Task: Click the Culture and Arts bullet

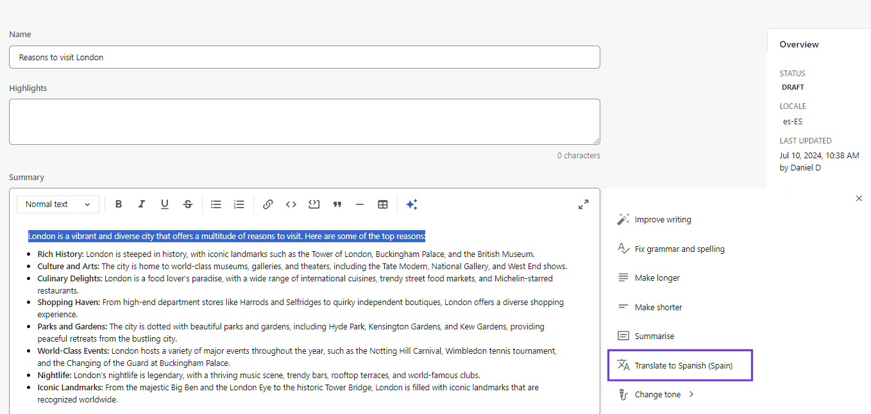Action: (302, 266)
